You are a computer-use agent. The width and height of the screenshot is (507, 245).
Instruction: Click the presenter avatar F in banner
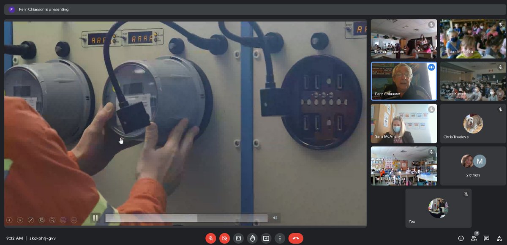tap(12, 9)
